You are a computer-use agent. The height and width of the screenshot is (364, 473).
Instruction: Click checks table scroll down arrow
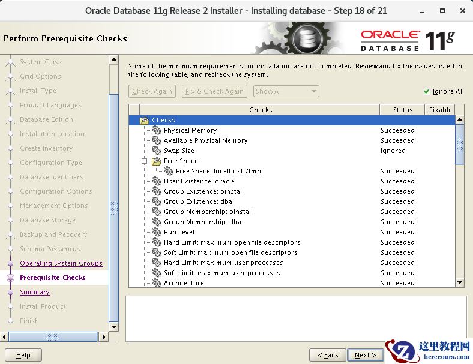point(459,282)
